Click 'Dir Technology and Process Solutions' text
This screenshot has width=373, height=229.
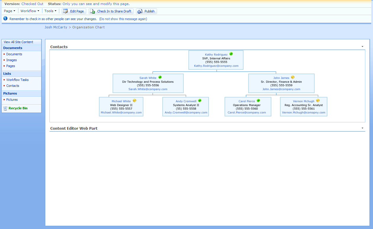pyautogui.click(x=148, y=82)
